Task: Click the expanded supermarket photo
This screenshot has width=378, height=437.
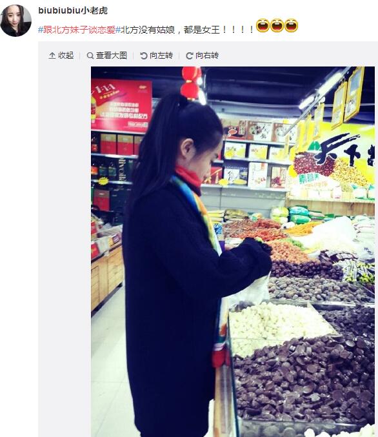Action: point(233,252)
